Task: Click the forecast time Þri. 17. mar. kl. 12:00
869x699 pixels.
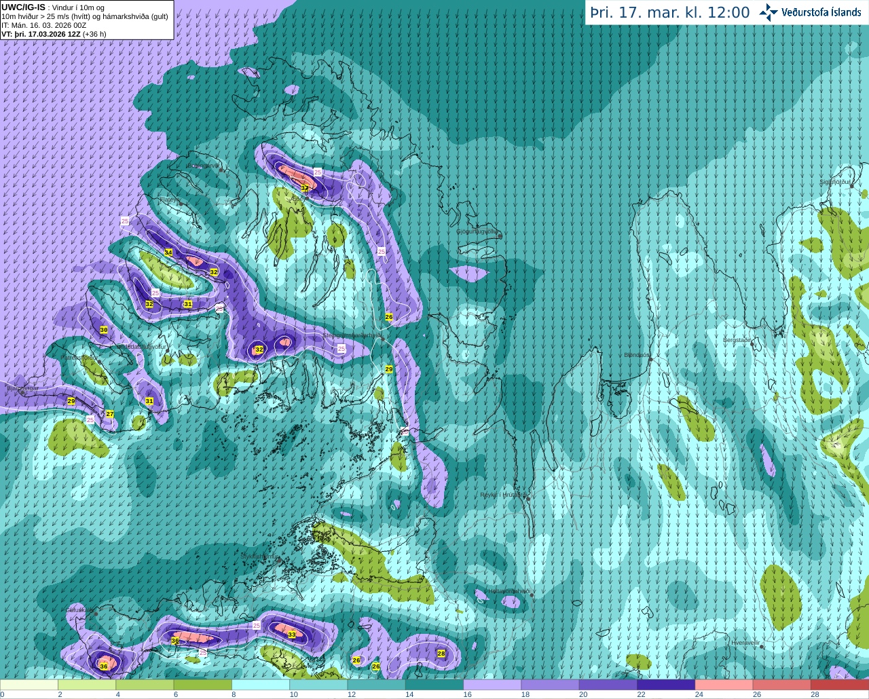Action: click(x=670, y=13)
